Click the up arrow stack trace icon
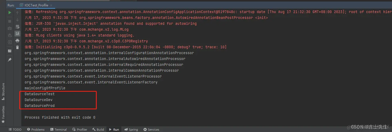Viewport: 392px width, 132px height. [x=17, y=13]
